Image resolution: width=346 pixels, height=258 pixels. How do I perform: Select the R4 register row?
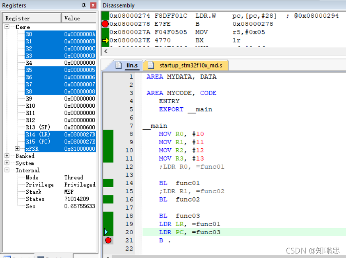coord(60,63)
